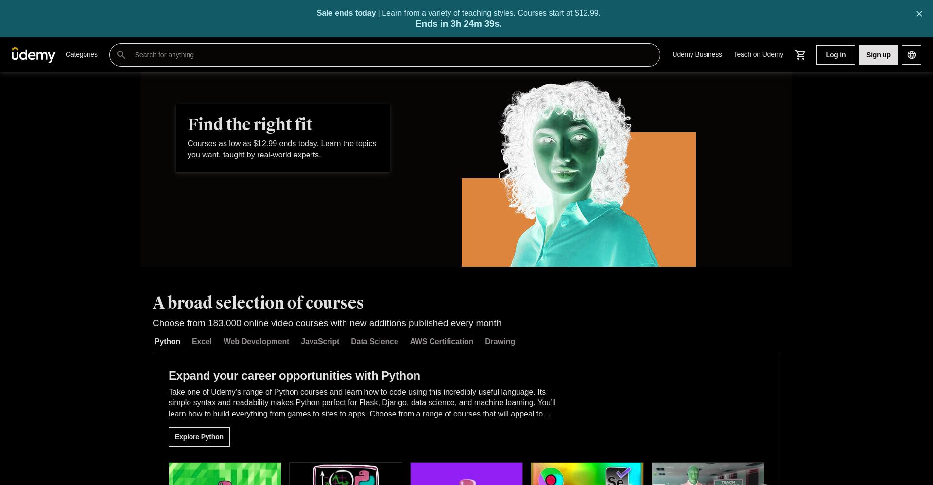Click the '183,000 online video courses' subtitle
The height and width of the screenshot is (485, 933).
(327, 323)
